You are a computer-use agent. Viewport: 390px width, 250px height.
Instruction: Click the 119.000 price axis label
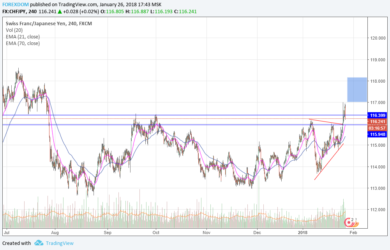point(378,60)
